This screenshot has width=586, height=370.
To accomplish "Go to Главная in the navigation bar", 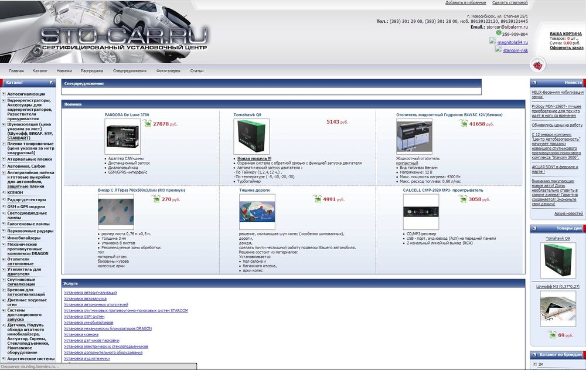I will pyautogui.click(x=16, y=71).
